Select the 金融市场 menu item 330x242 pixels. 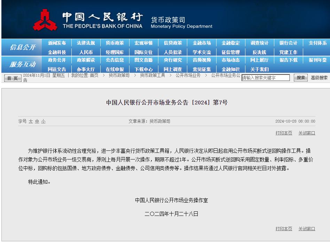tap(202, 43)
